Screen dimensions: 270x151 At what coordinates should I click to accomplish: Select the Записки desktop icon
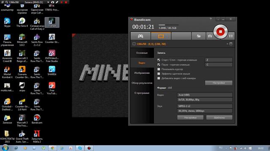(7, 119)
